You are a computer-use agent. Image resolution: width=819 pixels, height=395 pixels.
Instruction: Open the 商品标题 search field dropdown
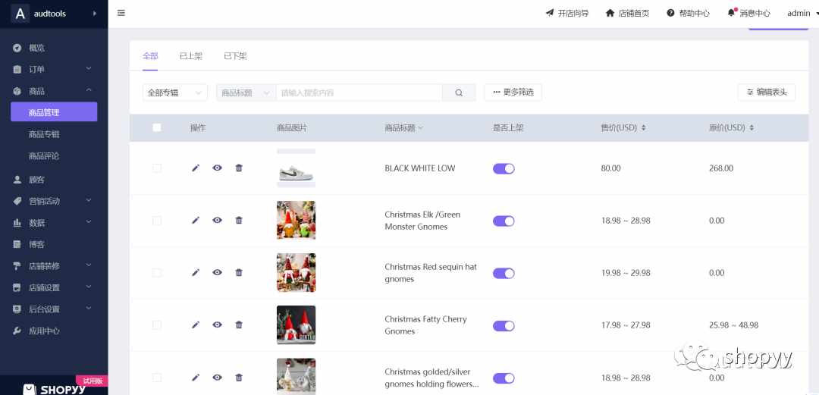pyautogui.click(x=246, y=92)
